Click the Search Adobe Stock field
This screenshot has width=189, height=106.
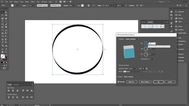pos(178,2)
